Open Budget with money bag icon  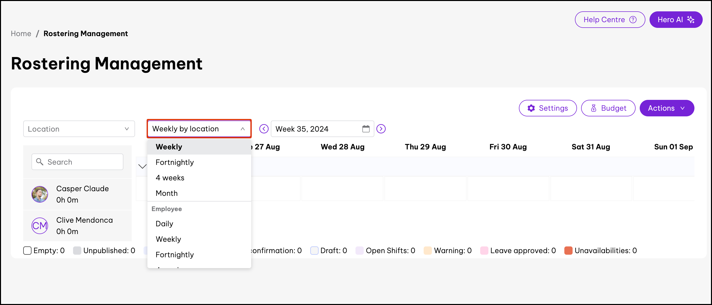[608, 108]
